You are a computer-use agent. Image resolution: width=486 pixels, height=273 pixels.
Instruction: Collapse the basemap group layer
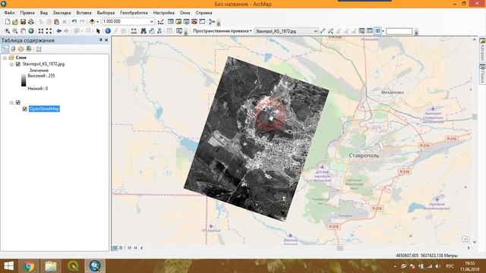(x=11, y=102)
